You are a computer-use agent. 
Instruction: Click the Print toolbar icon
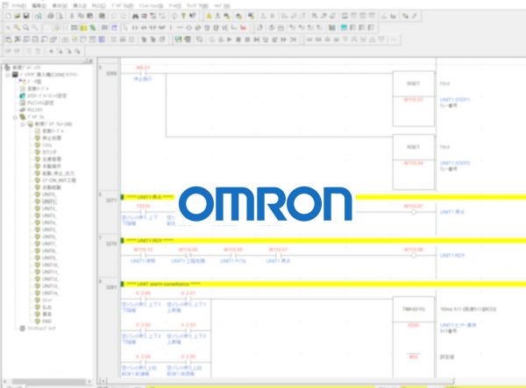point(50,16)
